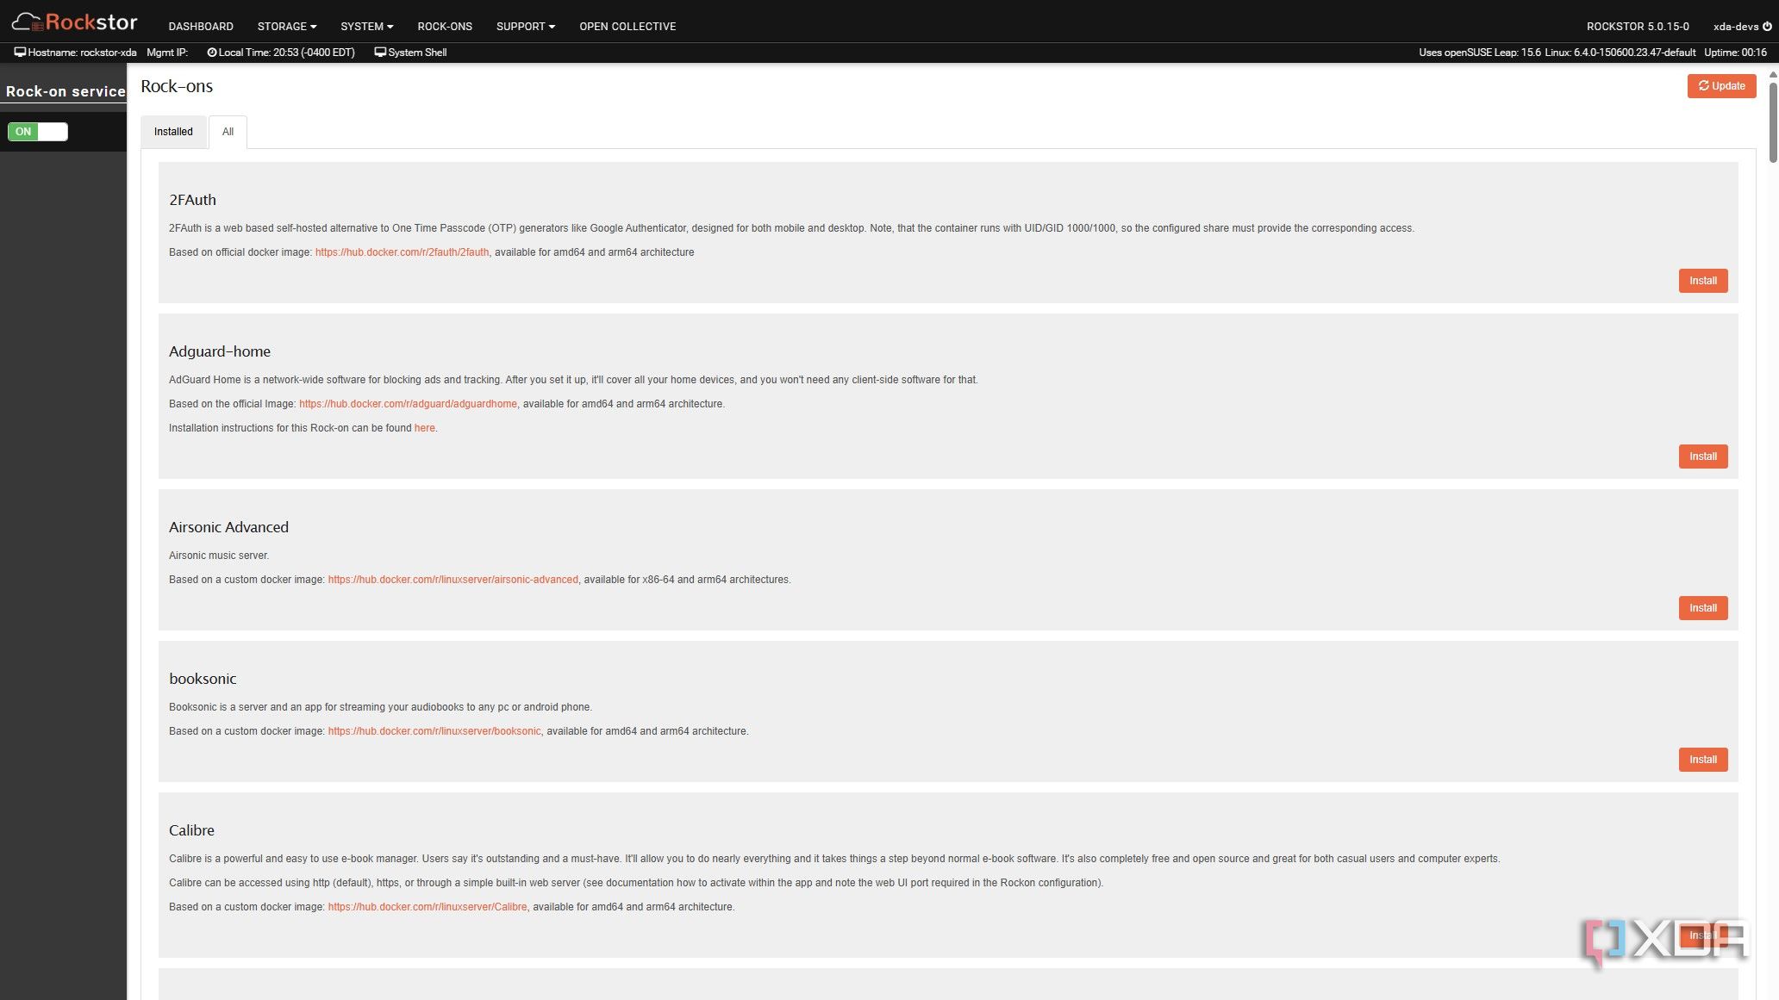This screenshot has width=1779, height=1000.
Task: Install the booksonic Rock-on
Action: pyautogui.click(x=1703, y=760)
